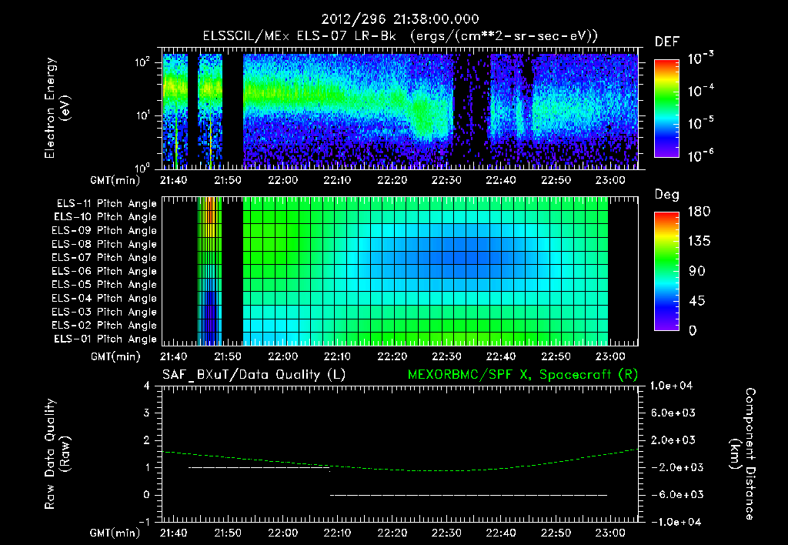
Task: Click tick label 2 on Raw Data Quality axis
Action: point(147,440)
